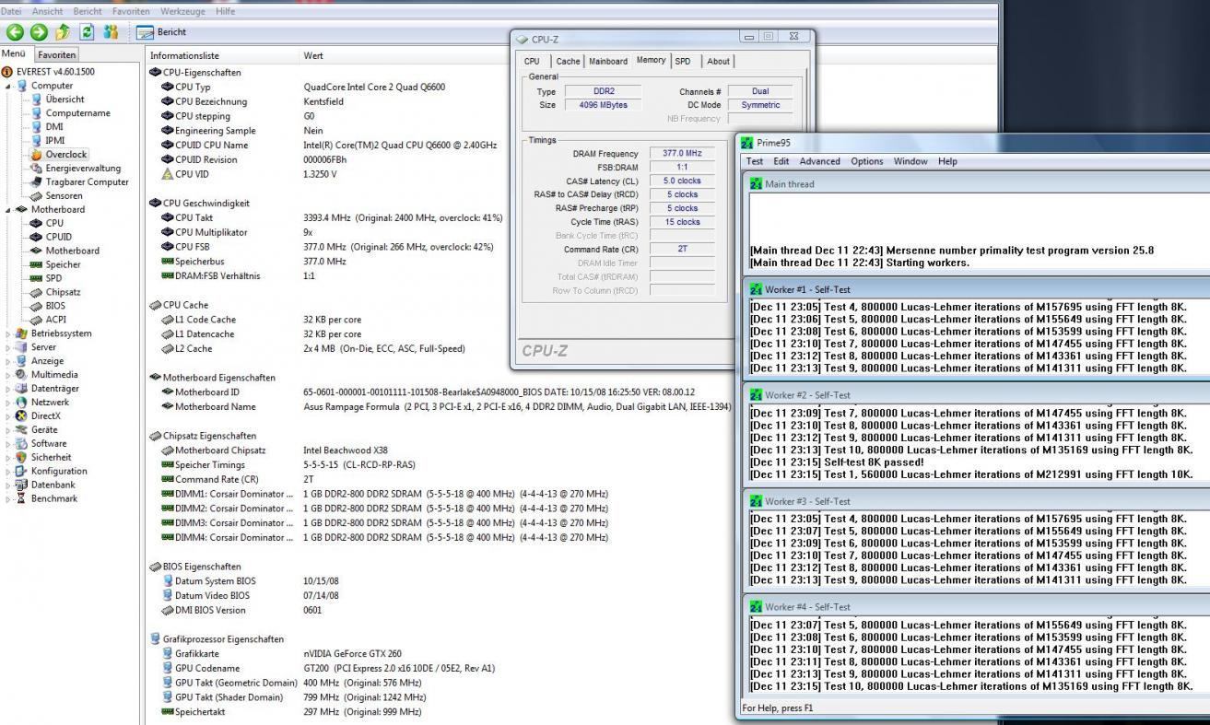Click the CPUID item under Motherboard
Screen dimensions: 1210x725
58,237
